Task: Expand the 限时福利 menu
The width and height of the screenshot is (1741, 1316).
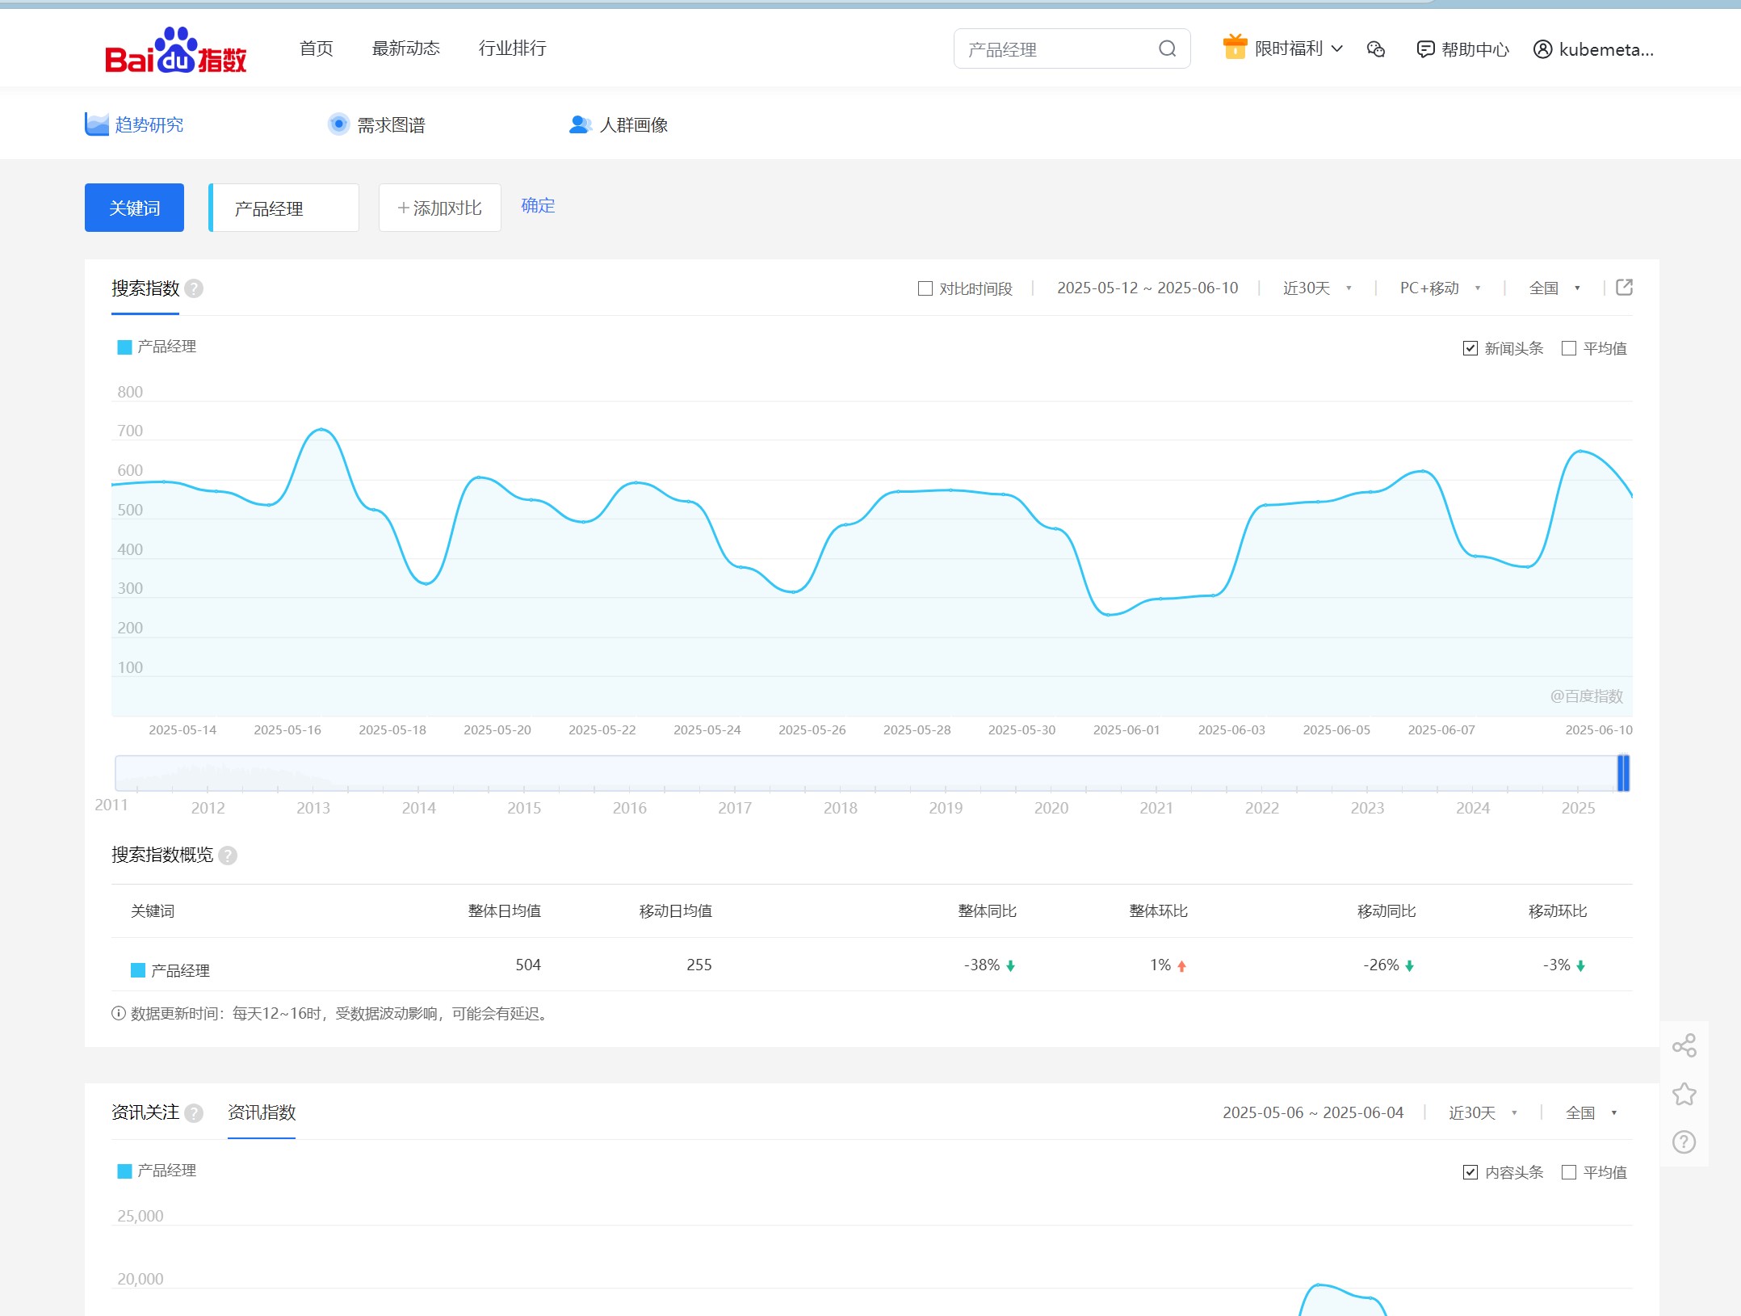Action: point(1289,49)
